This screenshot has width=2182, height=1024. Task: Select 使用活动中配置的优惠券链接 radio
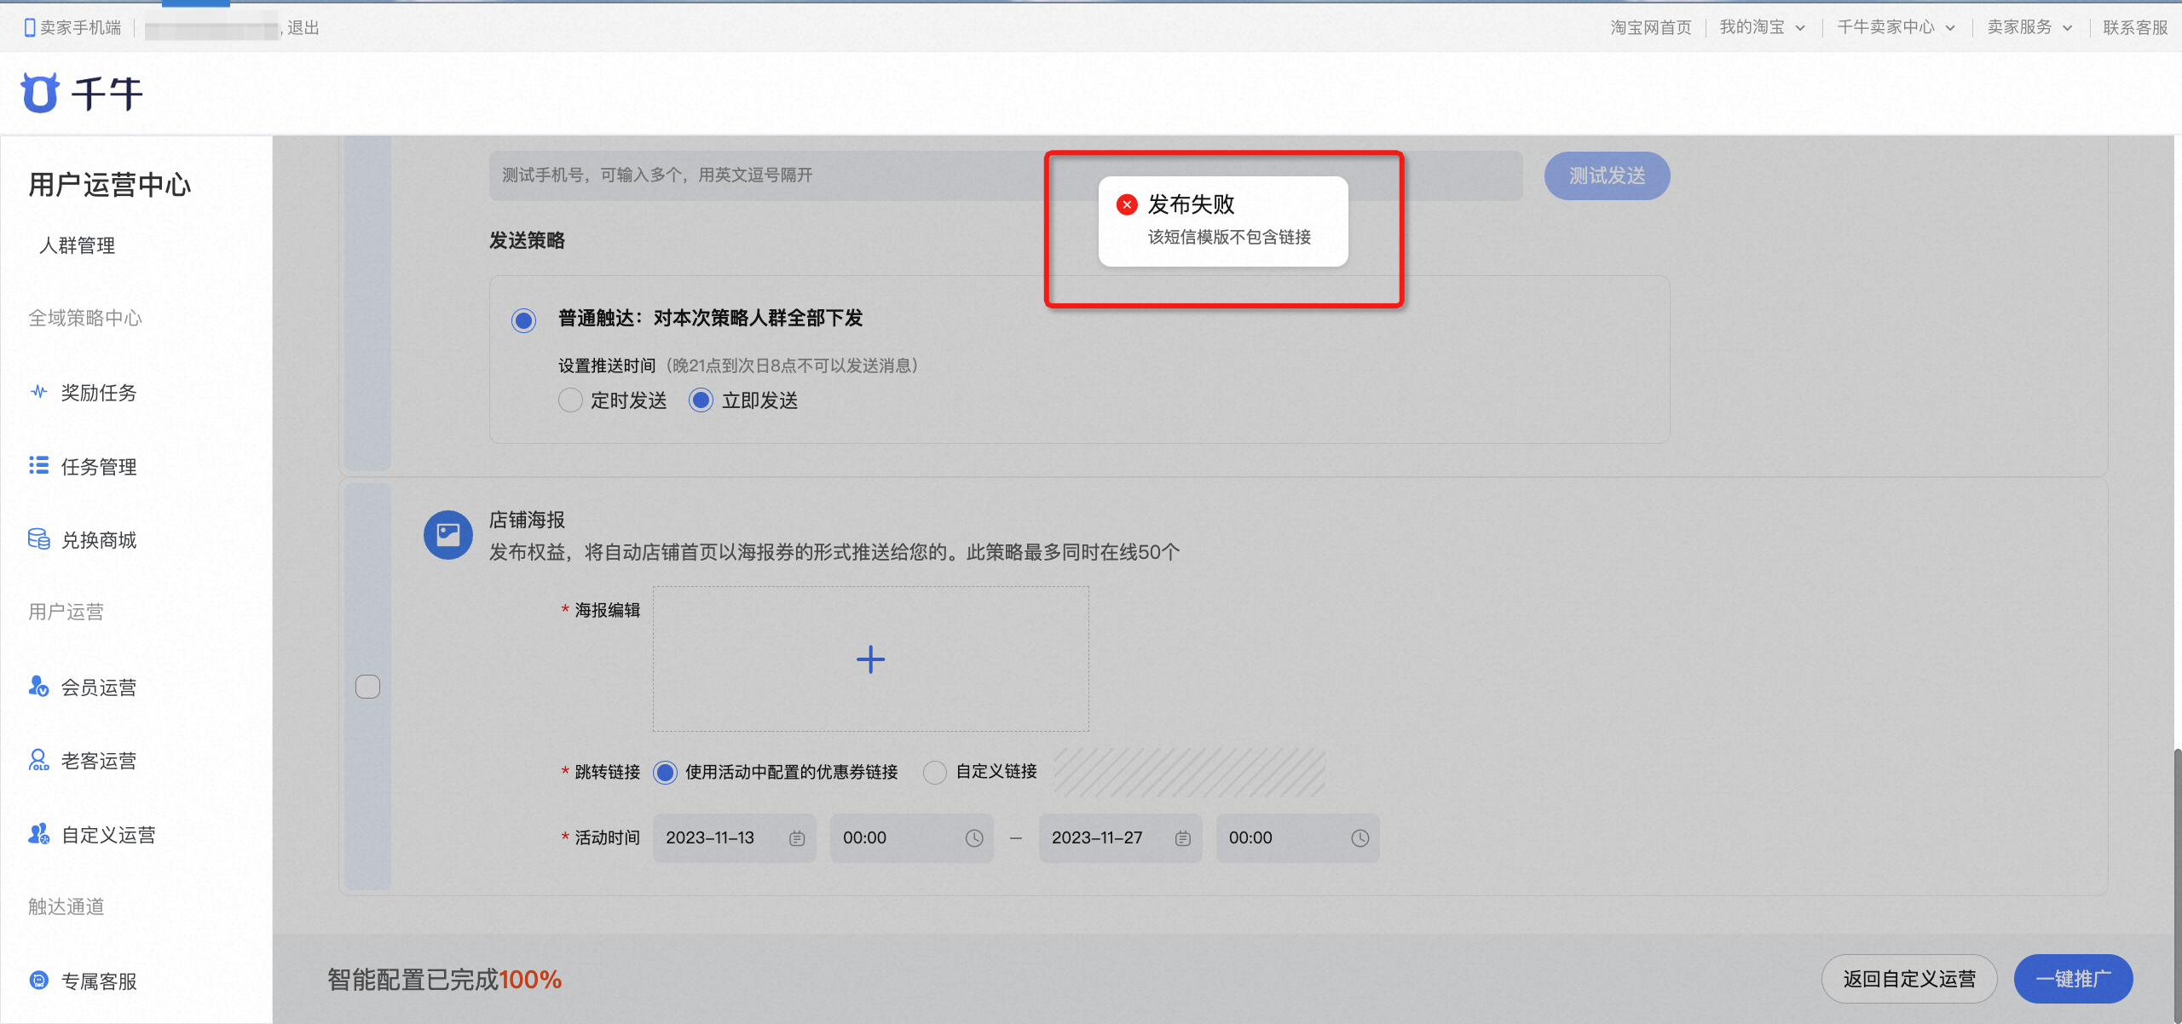665,773
